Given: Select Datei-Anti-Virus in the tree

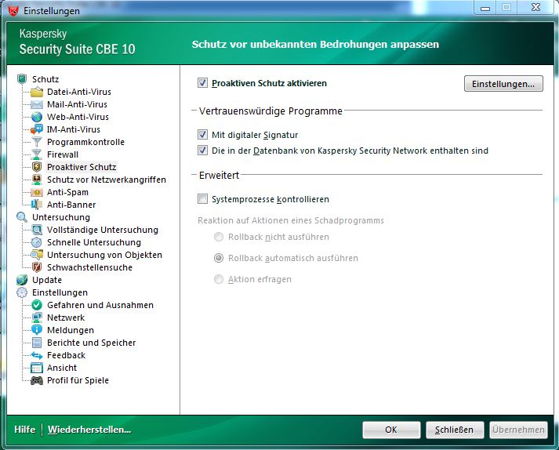Looking at the screenshot, I should [x=78, y=92].
